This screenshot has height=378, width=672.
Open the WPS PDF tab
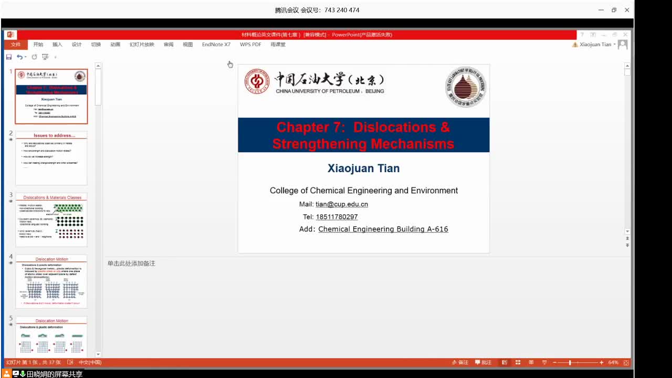[250, 45]
